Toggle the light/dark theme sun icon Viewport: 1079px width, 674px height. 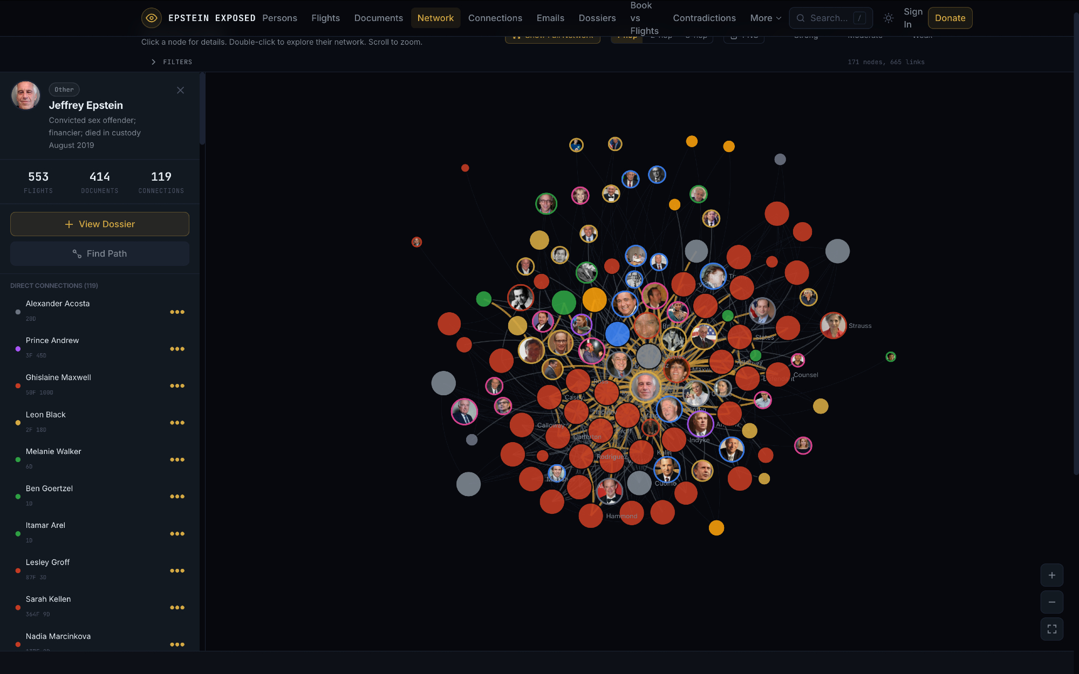(889, 18)
